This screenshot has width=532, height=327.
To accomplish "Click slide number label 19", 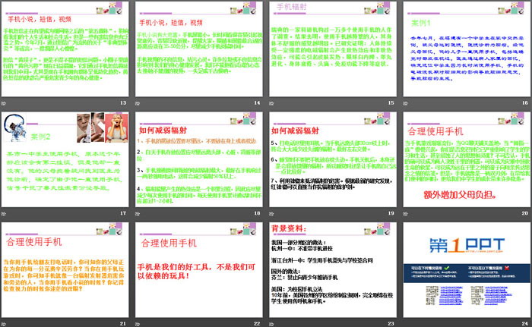I will (391, 213).
